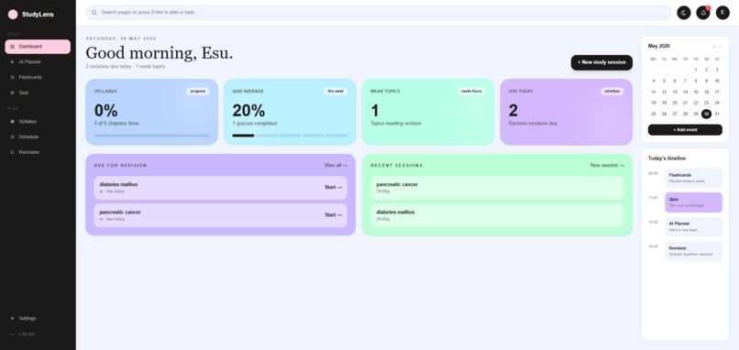This screenshot has height=350, width=739.
Task: Select May 25 in the calendar
Action: [653, 114]
